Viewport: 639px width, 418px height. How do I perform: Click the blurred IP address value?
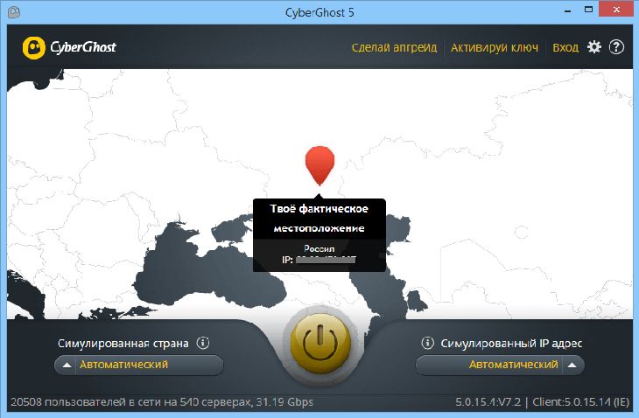pos(326,259)
